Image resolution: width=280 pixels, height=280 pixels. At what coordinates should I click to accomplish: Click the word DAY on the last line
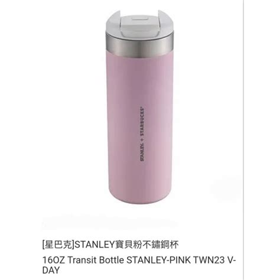click(x=51, y=271)
